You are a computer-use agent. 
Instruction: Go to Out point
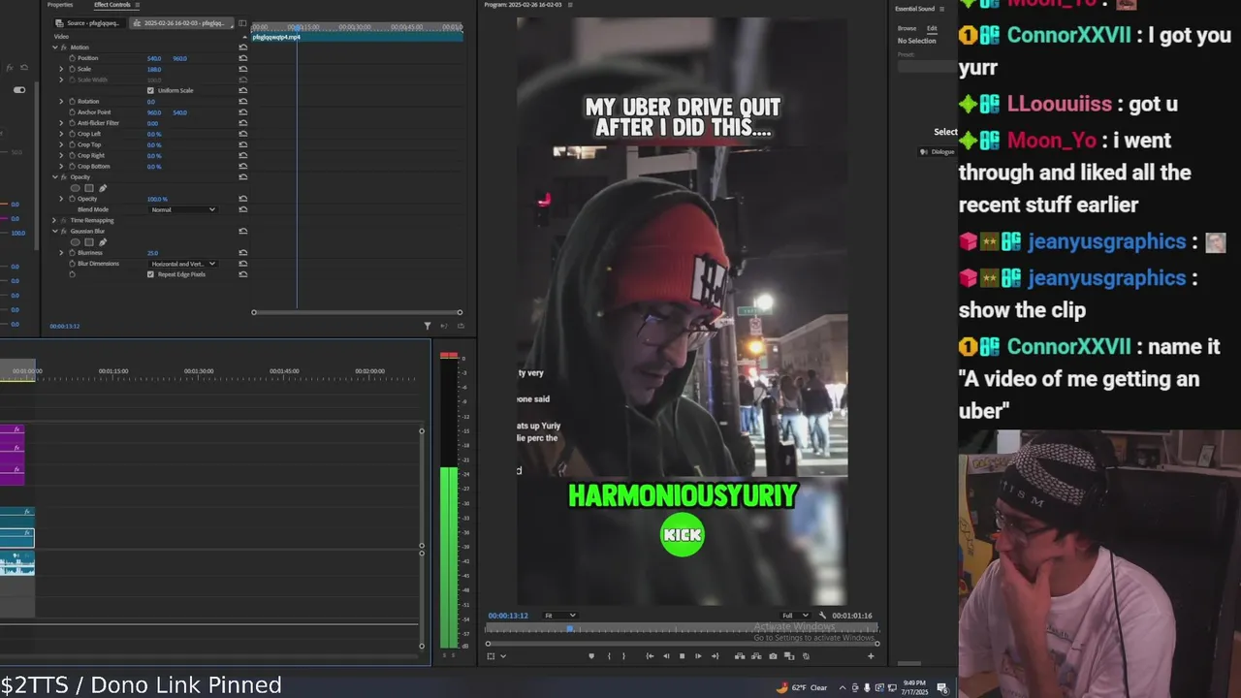coord(715,656)
